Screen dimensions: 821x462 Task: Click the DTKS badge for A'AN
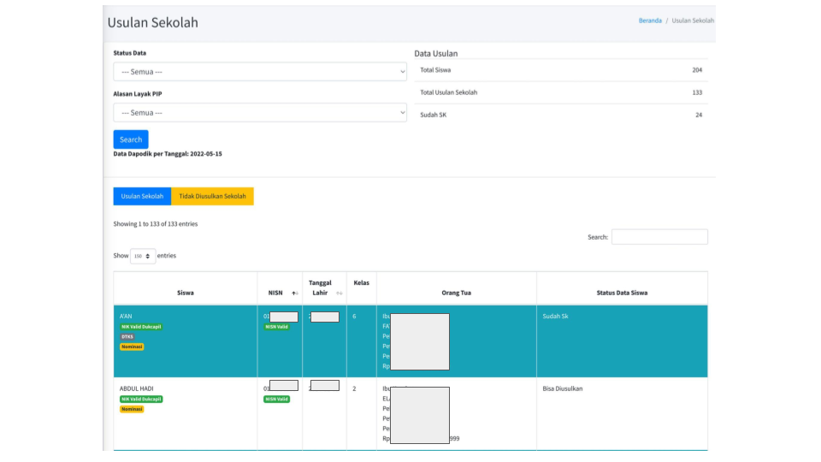coord(127,337)
